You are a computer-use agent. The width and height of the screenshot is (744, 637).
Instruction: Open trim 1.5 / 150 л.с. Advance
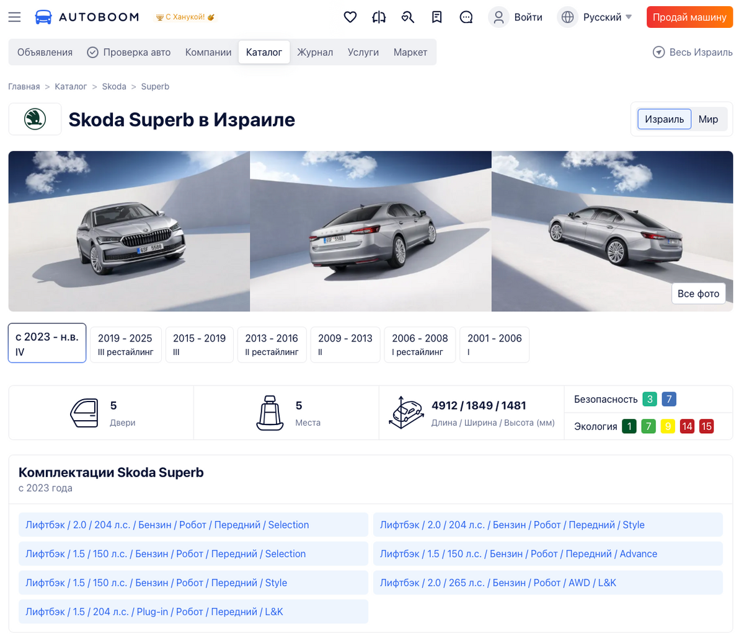pos(548,554)
